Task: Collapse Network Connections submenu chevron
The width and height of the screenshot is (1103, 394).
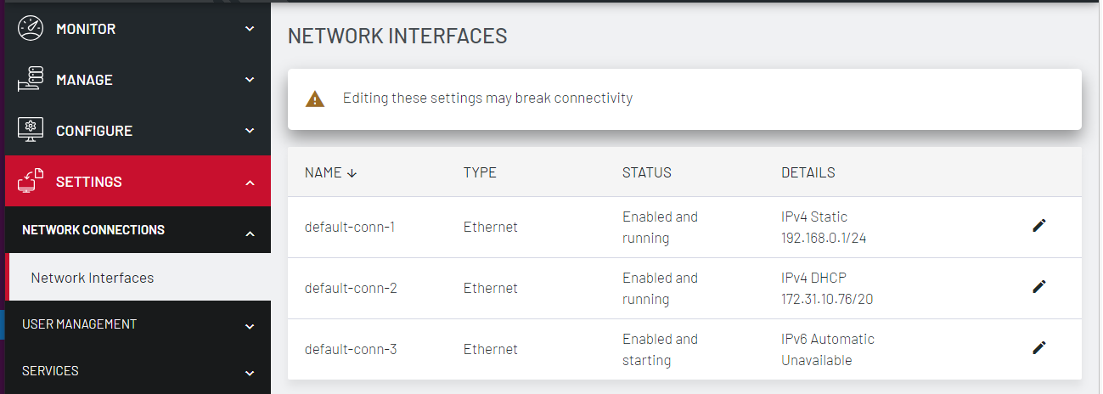Action: click(x=250, y=233)
